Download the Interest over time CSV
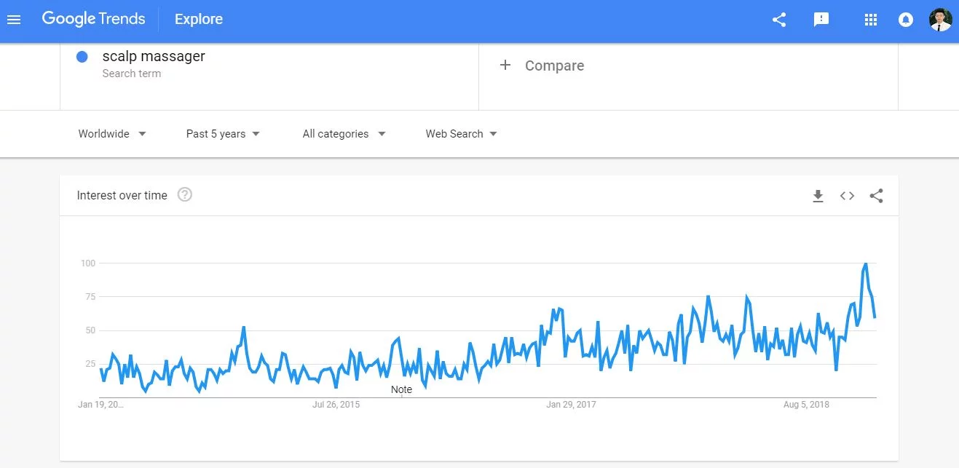 point(818,196)
